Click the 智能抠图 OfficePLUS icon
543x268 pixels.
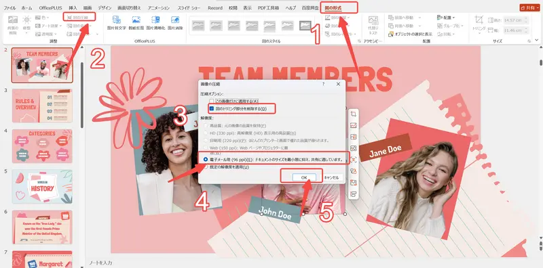[136, 20]
